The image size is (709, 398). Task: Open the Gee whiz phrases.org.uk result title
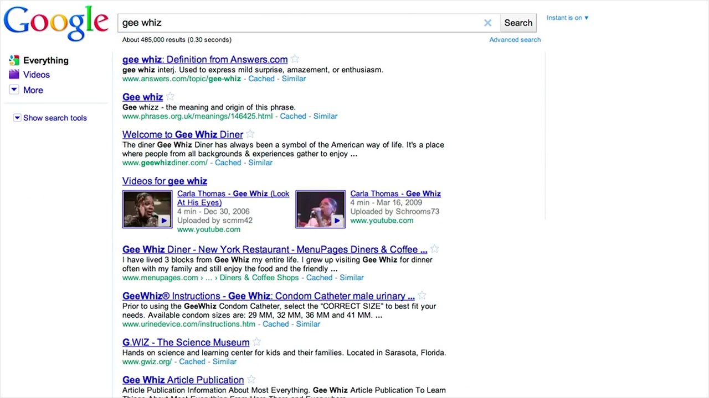(142, 97)
